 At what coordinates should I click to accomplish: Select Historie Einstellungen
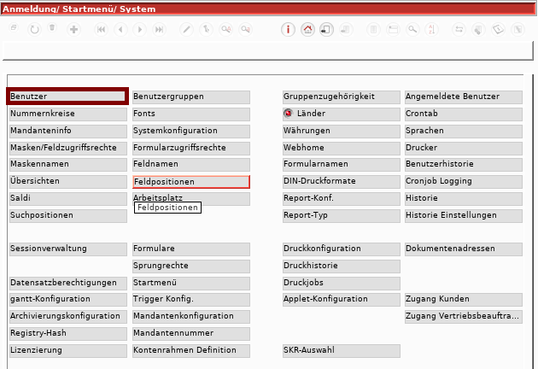(464, 216)
